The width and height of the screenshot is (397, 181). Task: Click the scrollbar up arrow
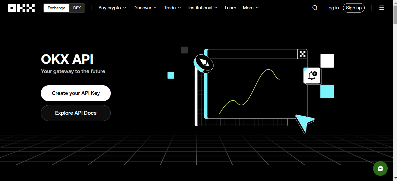pyautogui.click(x=395, y=2)
